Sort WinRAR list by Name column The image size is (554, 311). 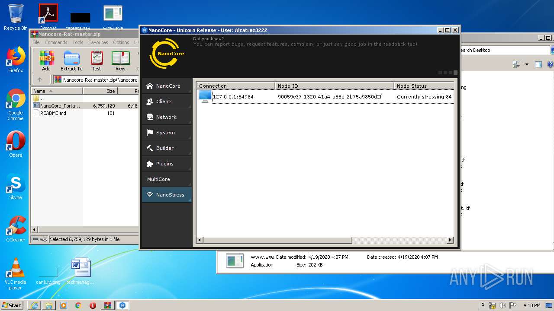57,91
